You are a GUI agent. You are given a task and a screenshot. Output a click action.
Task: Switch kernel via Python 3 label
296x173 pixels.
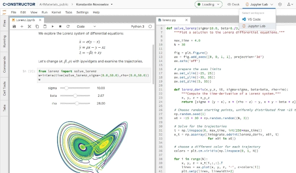(x=138, y=26)
